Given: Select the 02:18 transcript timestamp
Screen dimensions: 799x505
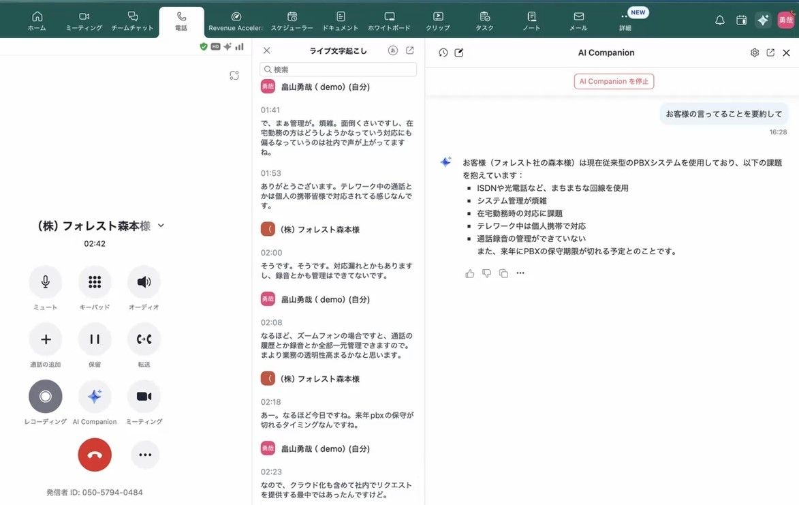Looking at the screenshot, I should tap(270, 402).
